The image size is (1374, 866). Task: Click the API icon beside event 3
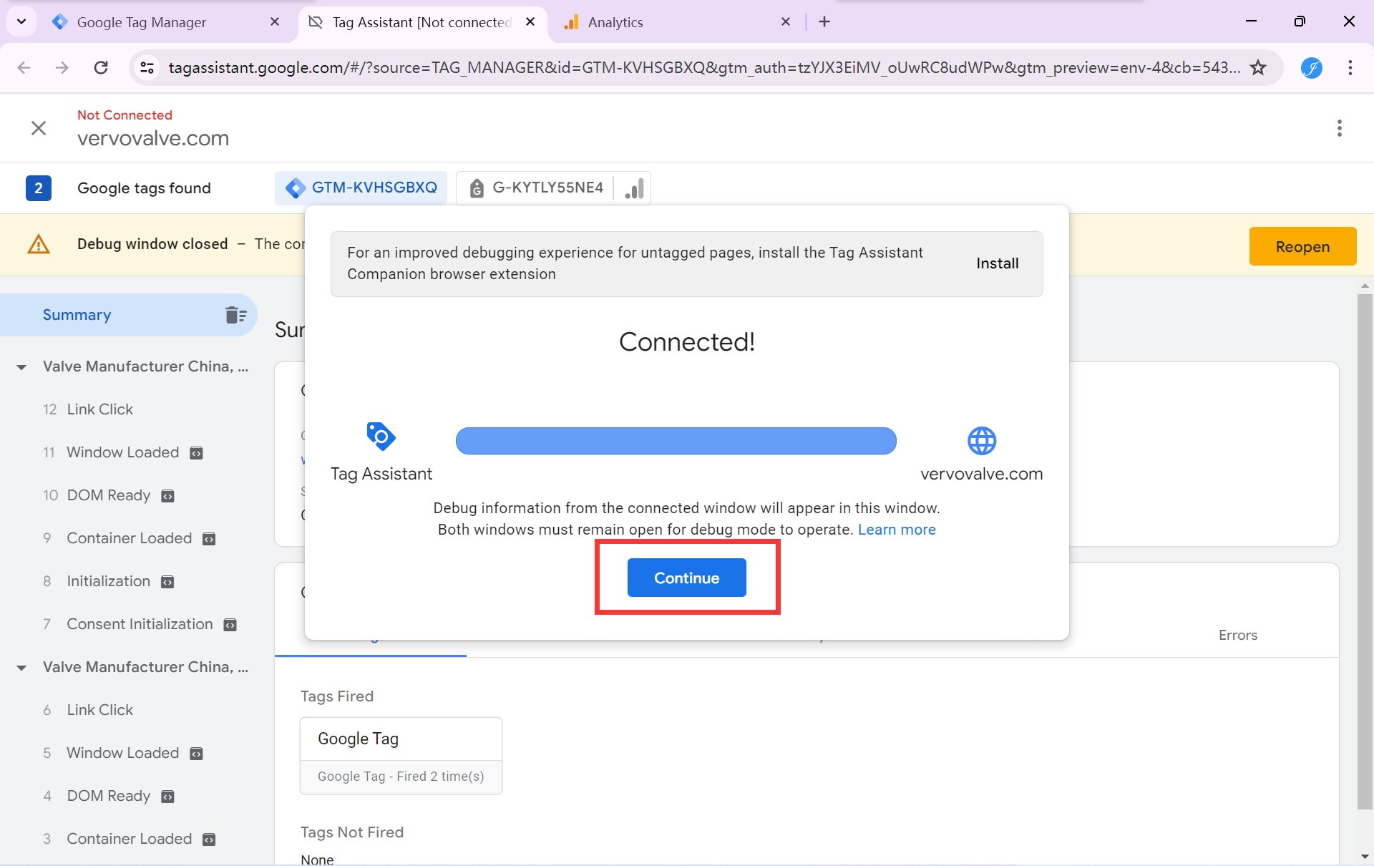(x=209, y=840)
